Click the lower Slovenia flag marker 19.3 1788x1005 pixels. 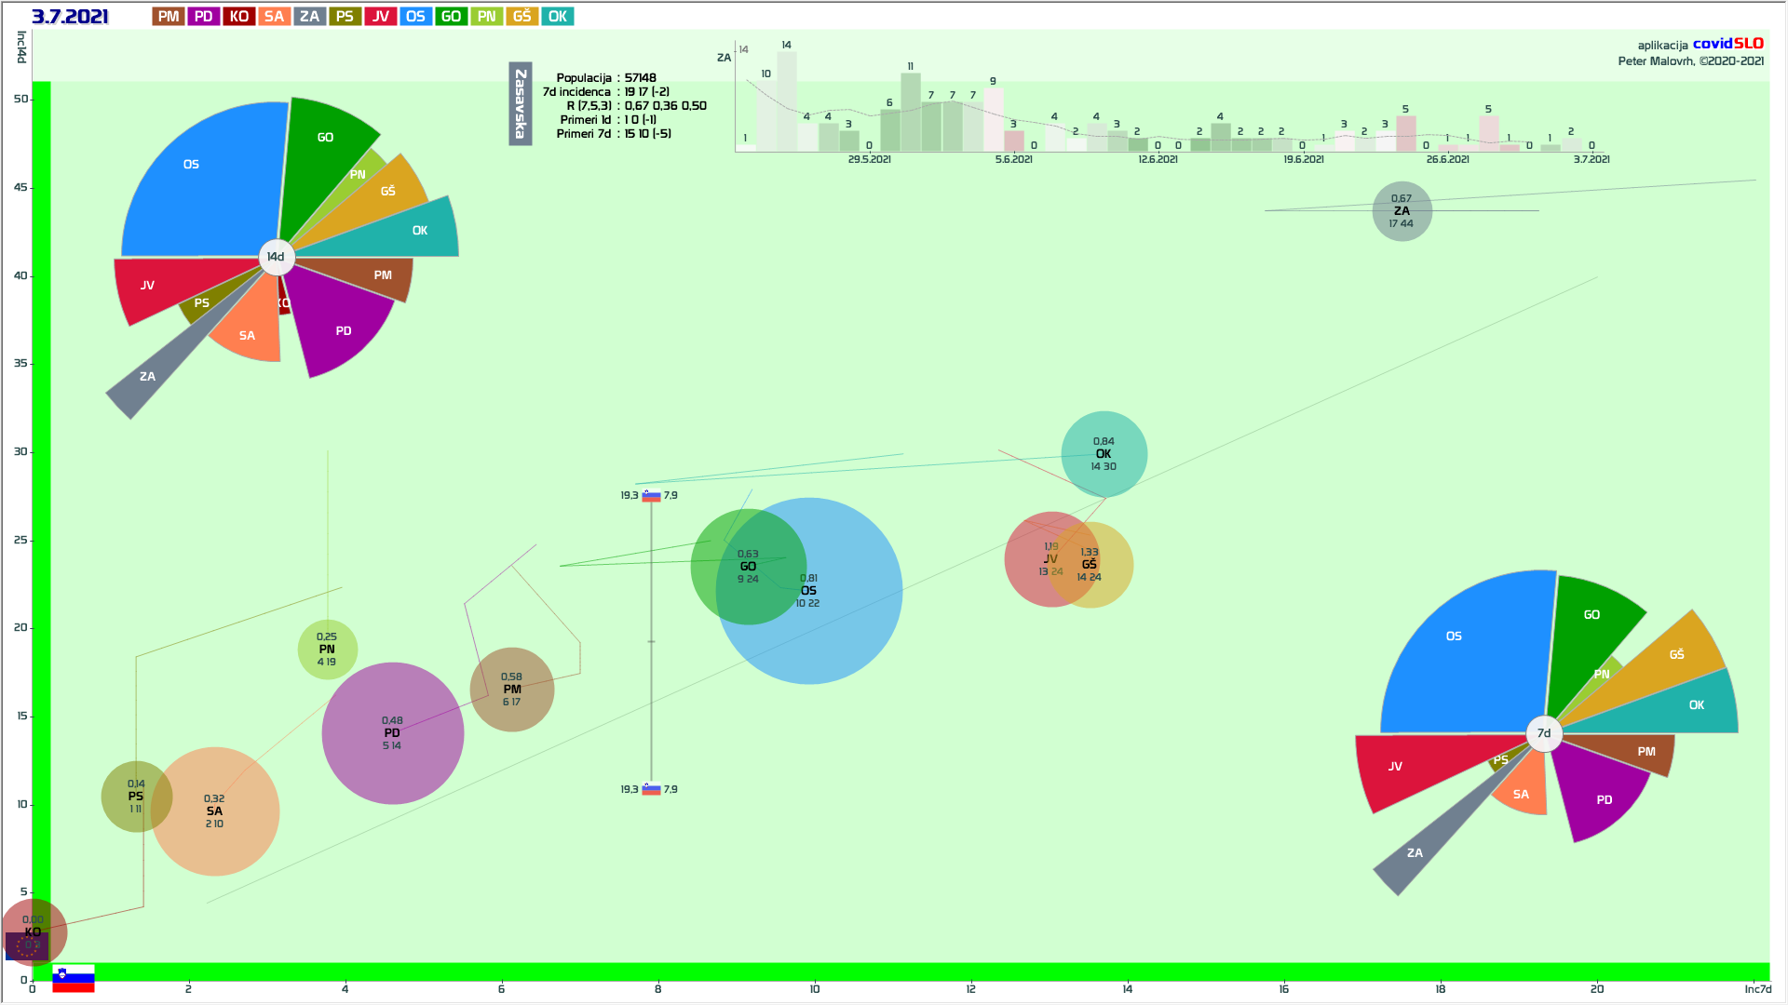tap(651, 789)
